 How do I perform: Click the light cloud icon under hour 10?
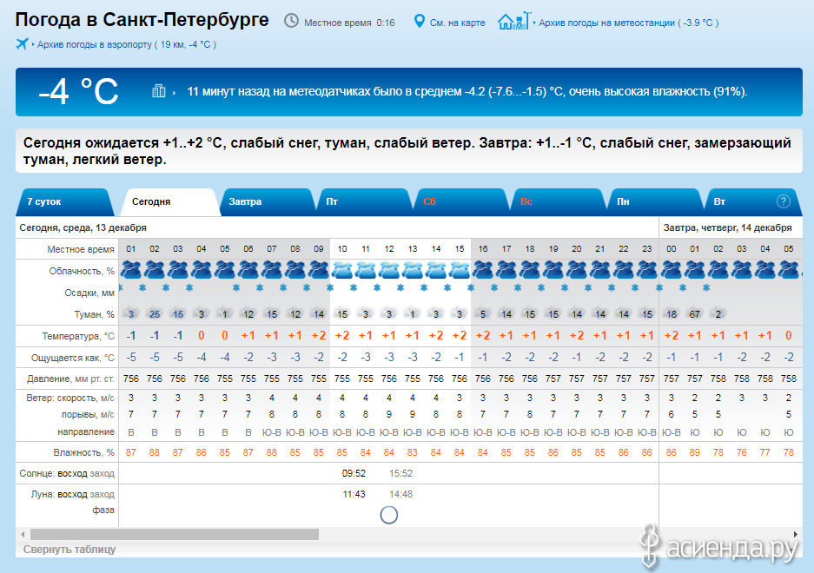tap(342, 270)
